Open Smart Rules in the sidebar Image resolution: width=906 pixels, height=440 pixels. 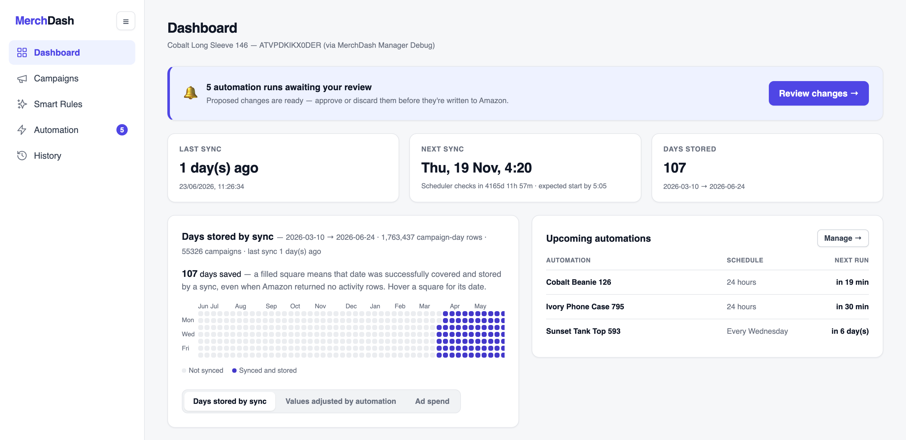pos(72,104)
